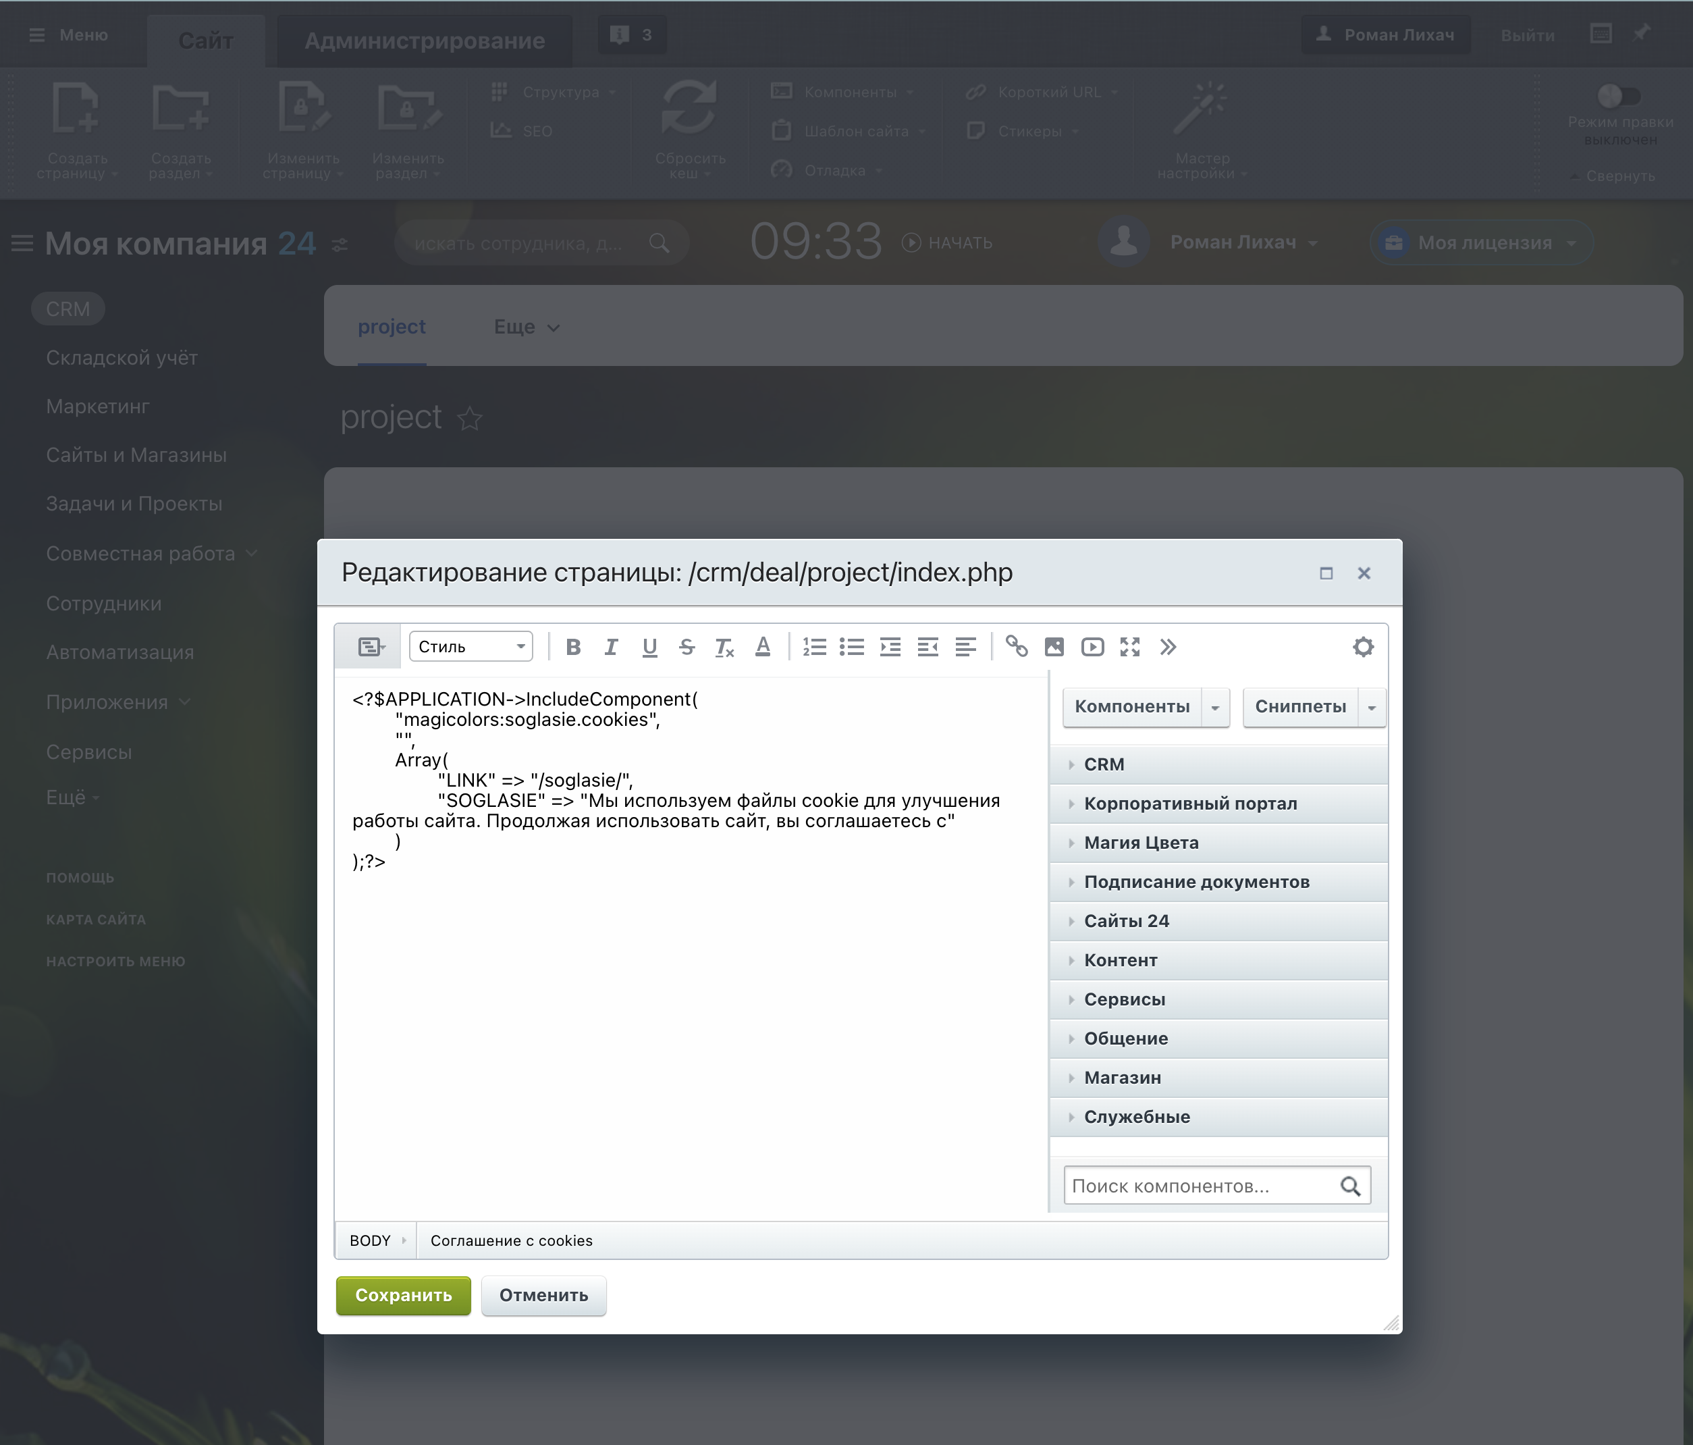Viewport: 1693px width, 1445px height.
Task: Click the text color icon
Action: [762, 648]
